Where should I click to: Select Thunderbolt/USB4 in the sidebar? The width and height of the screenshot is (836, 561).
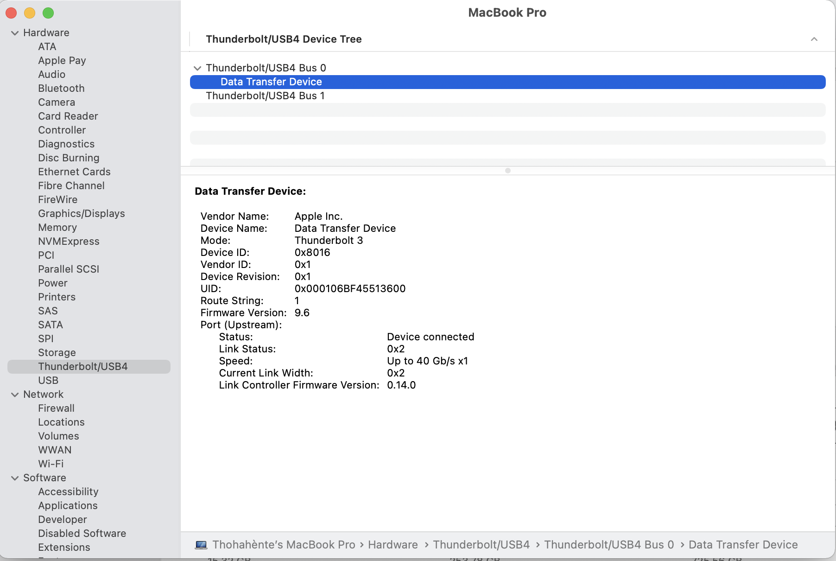[89, 367]
